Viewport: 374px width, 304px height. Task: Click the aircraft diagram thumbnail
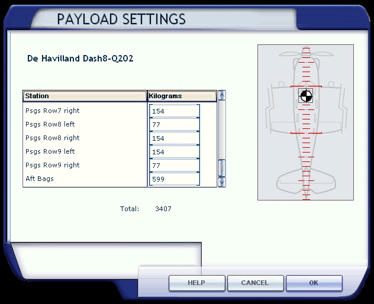pyautogui.click(x=305, y=122)
